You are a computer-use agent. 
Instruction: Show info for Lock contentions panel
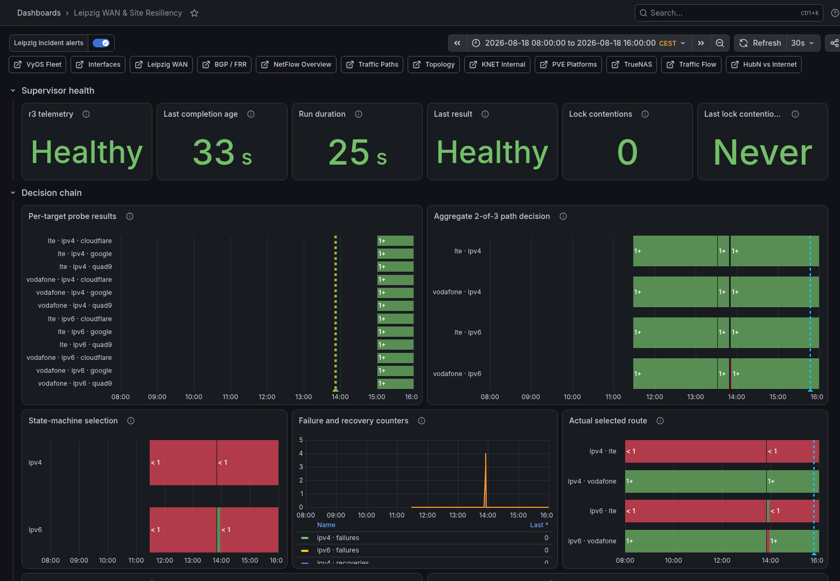[645, 114]
